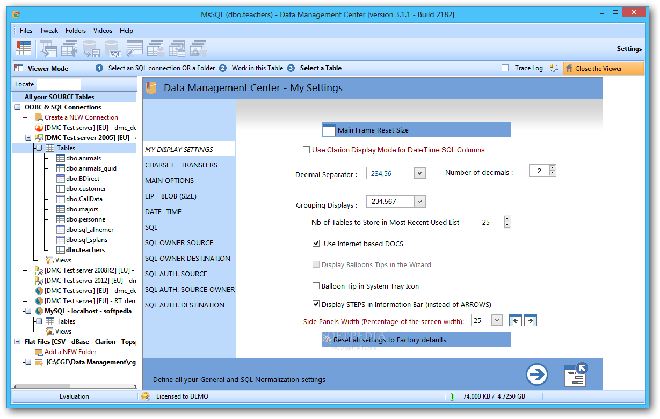Image resolution: width=660 pixels, height=419 pixels.
Task: Click the Close the Viewer button
Action: [603, 68]
